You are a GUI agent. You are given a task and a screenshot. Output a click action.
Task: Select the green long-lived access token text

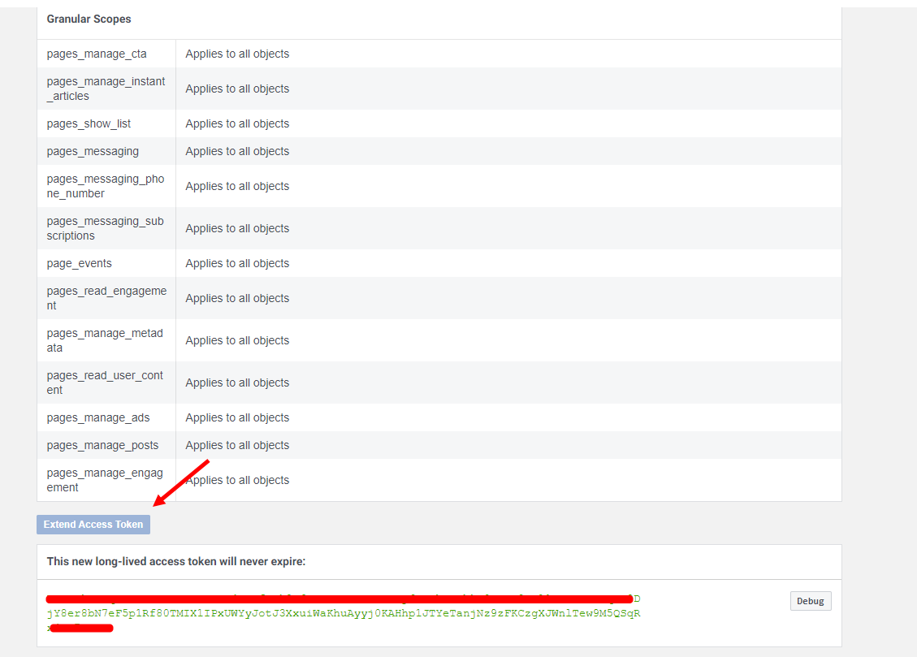344,613
